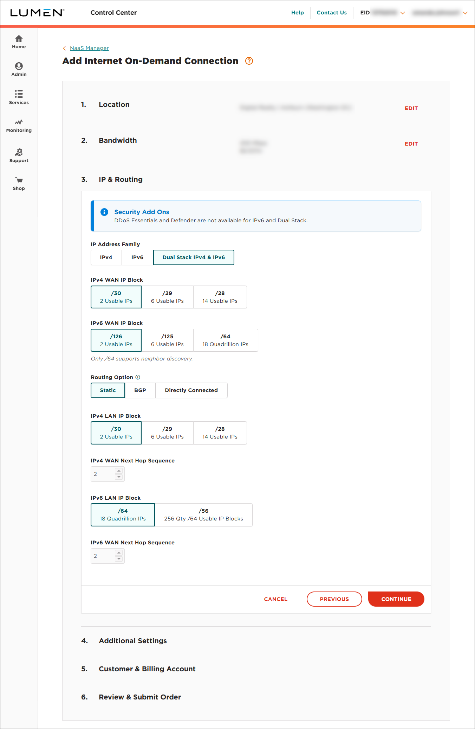Viewport: 475px width, 729px height.
Task: Expand the Additional Settings step
Action: (133, 641)
